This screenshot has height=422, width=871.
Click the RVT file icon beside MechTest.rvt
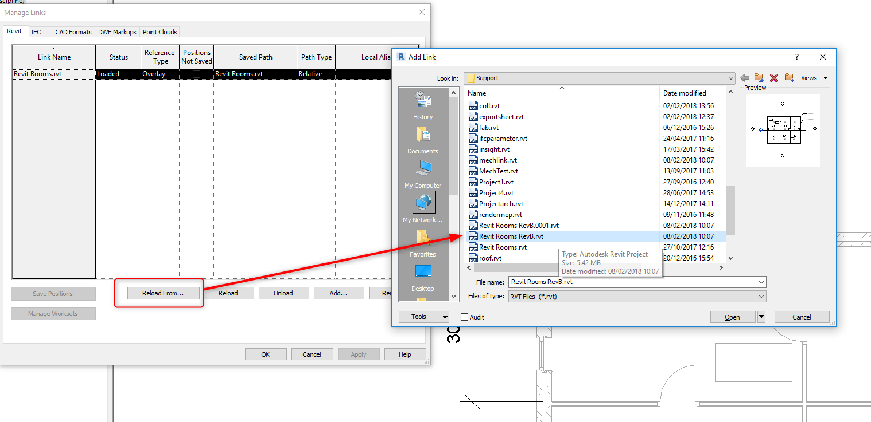(473, 171)
